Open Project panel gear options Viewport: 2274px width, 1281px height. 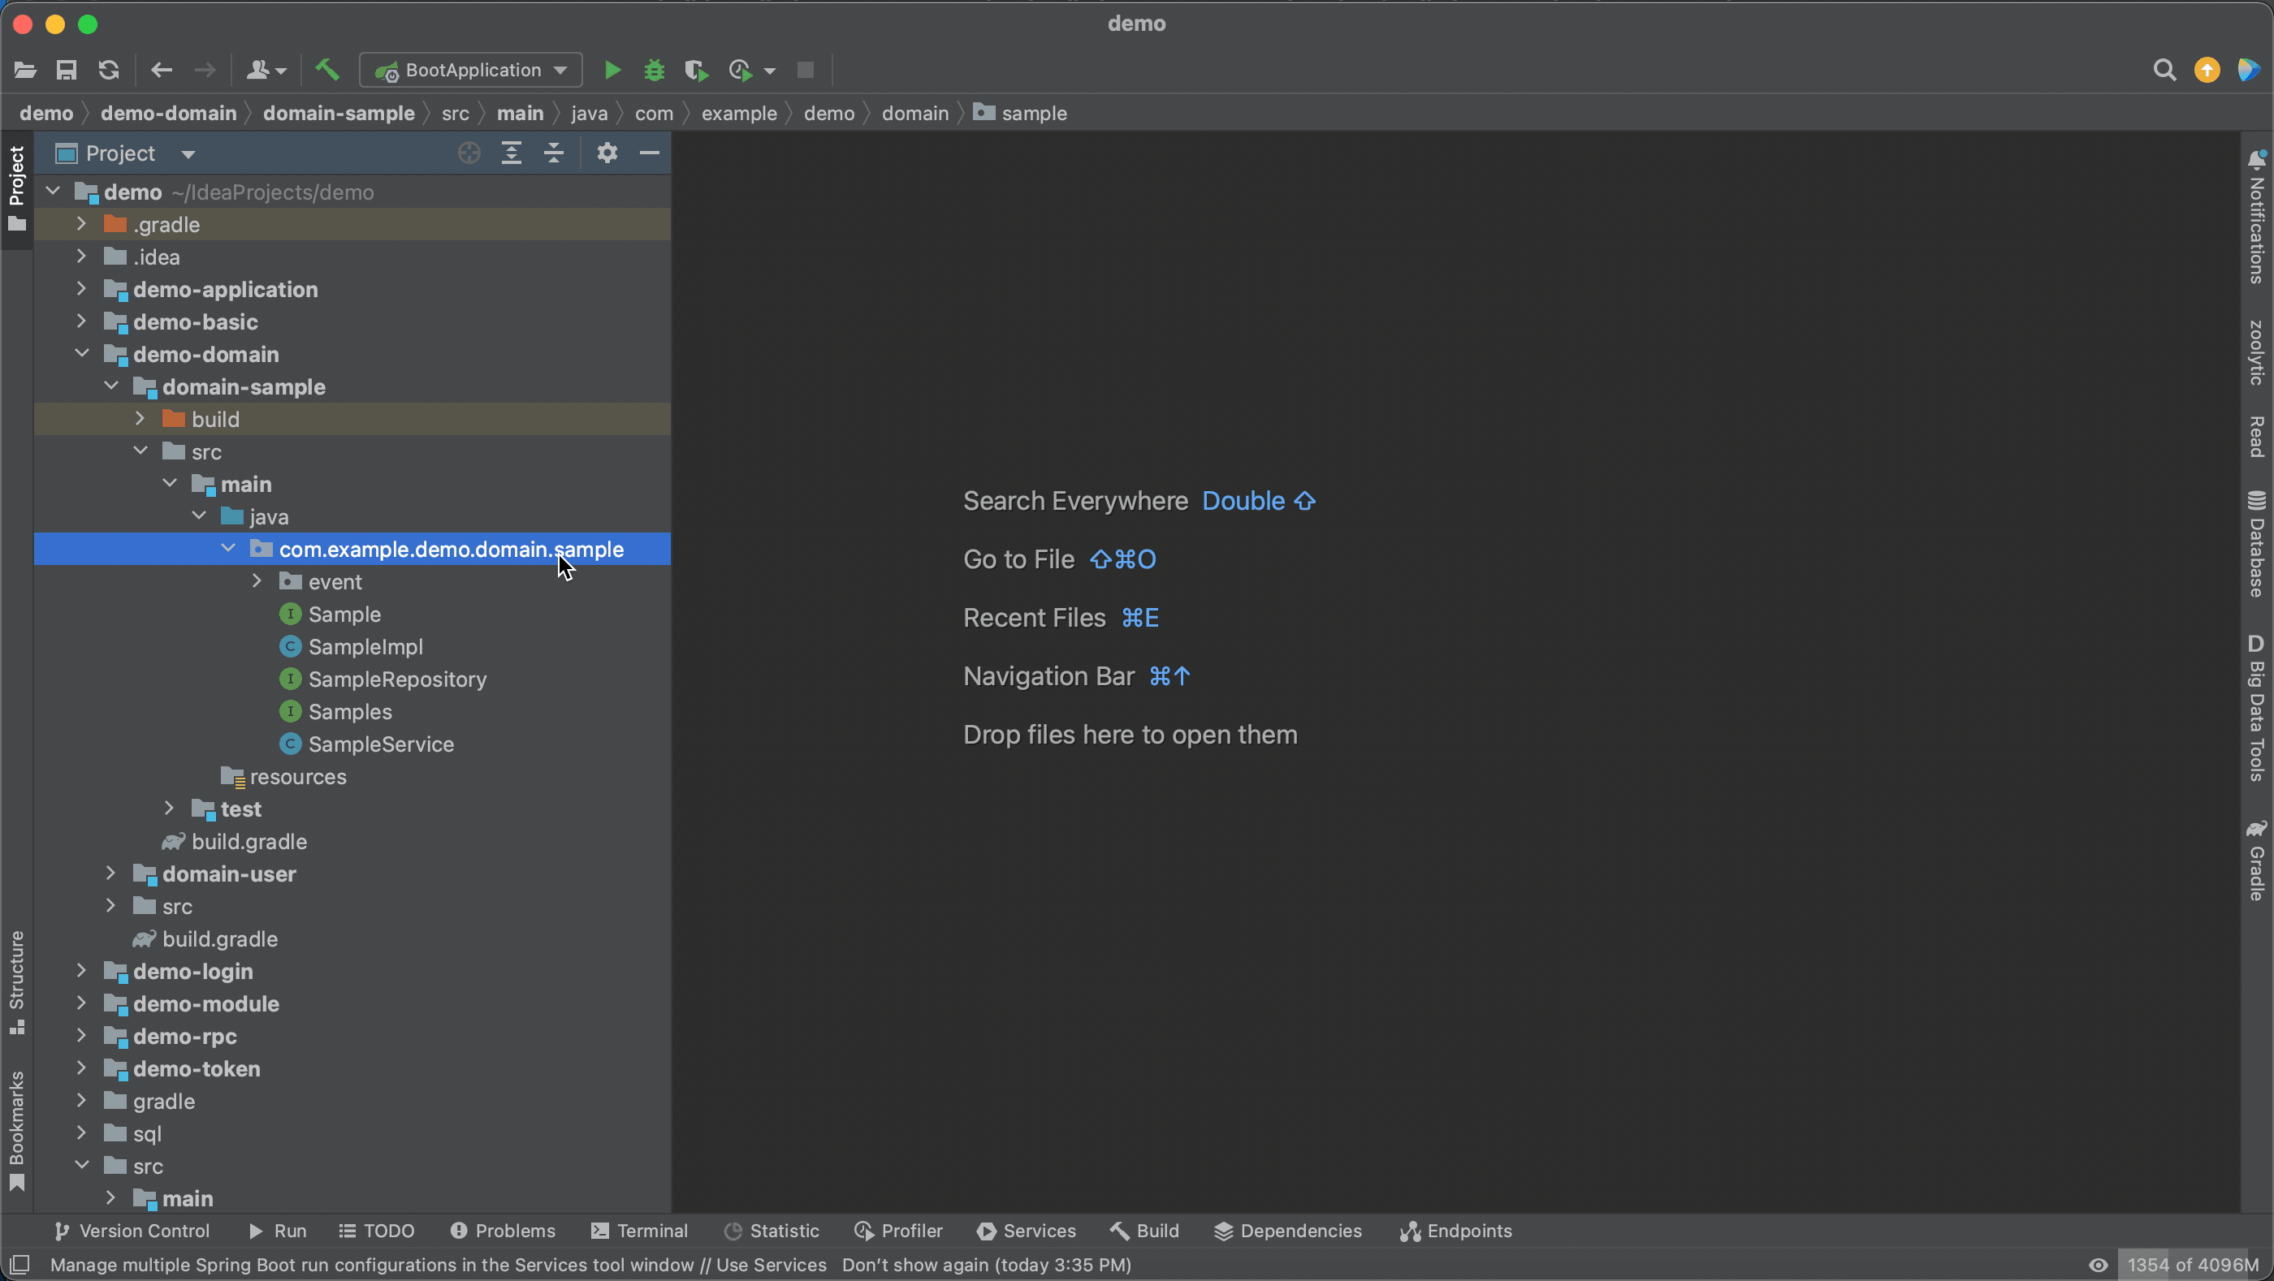pos(607,153)
